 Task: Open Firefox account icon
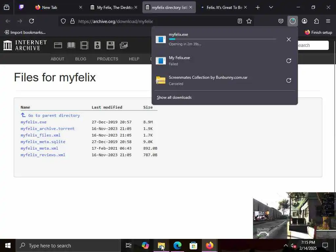(x=304, y=21)
